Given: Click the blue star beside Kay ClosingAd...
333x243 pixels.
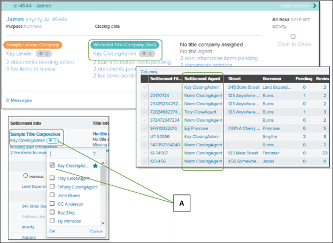Looking at the screenshot, I should pyautogui.click(x=95, y=166).
